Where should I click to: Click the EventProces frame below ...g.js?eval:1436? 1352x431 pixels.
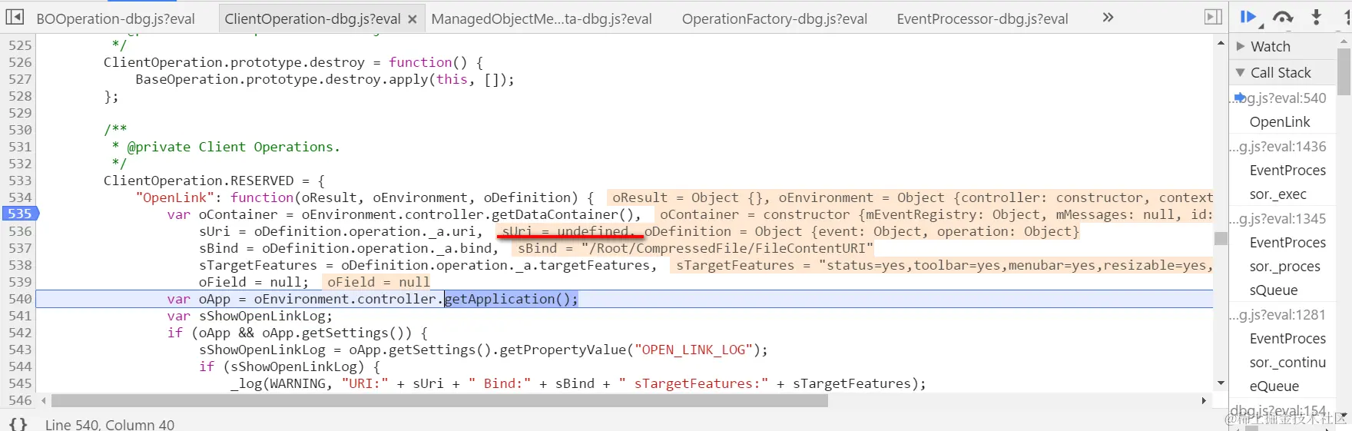1287,170
